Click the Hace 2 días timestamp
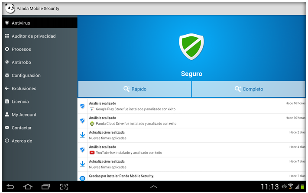The image size is (308, 193). tap(297, 132)
